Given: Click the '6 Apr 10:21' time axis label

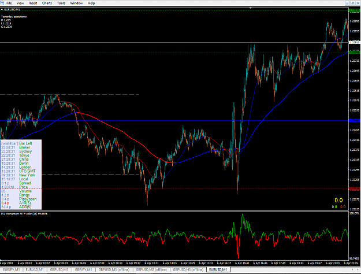Looking at the screenshot, I should coord(152,263).
